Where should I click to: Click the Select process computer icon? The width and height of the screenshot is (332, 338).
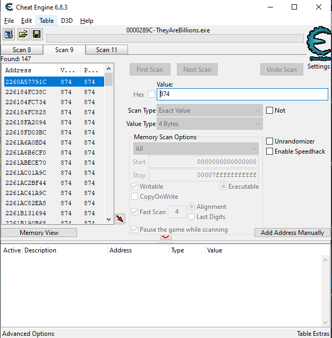pyautogui.click(x=8, y=35)
